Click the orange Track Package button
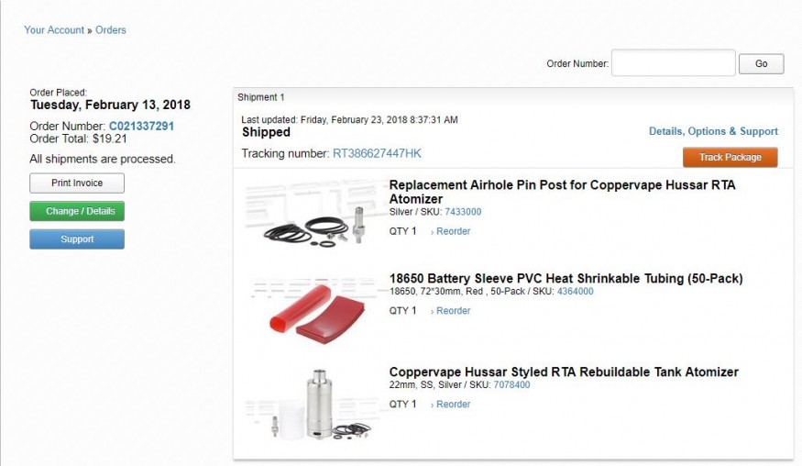Viewport: 802px width, 466px height. [x=730, y=158]
